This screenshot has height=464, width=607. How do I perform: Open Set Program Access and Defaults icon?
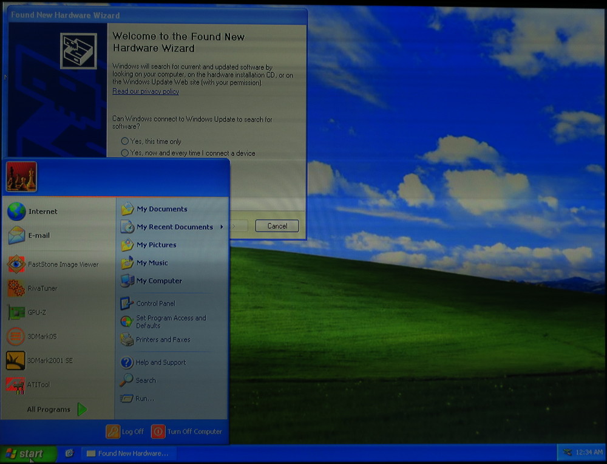tap(127, 321)
